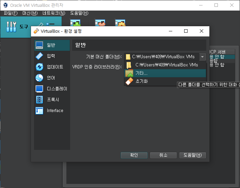Open the 입력 settings category

[x=52, y=56]
